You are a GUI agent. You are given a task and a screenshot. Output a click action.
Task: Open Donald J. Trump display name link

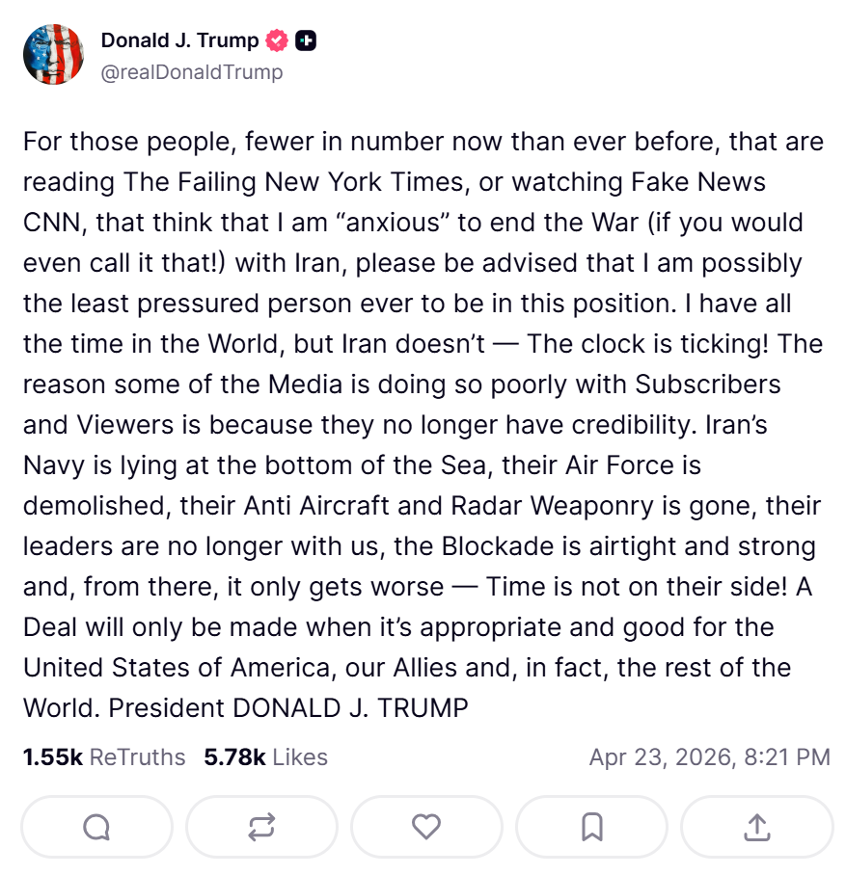[x=179, y=40]
